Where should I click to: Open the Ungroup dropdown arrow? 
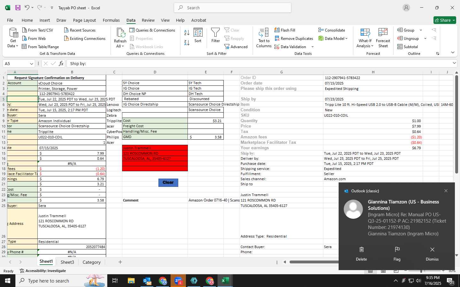pyautogui.click(x=425, y=39)
